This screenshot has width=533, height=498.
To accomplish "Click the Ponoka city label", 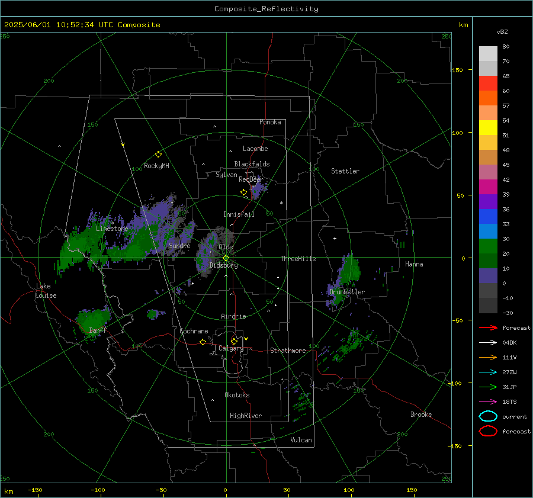I will [270, 122].
